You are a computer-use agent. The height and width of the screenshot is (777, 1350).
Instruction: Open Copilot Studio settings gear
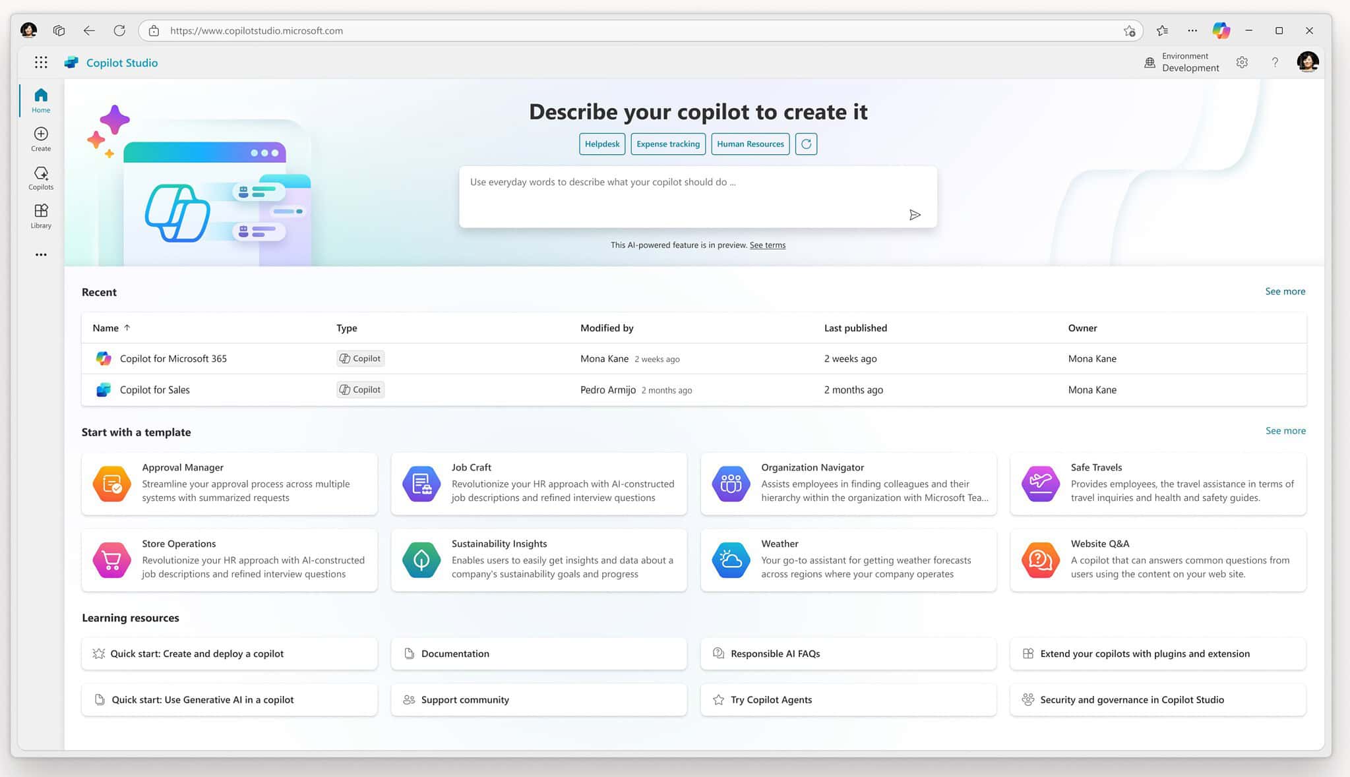coord(1243,62)
